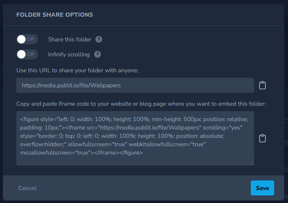The width and height of the screenshot is (288, 203).
Task: Enable the Share this folder switch
Action: 27,40
